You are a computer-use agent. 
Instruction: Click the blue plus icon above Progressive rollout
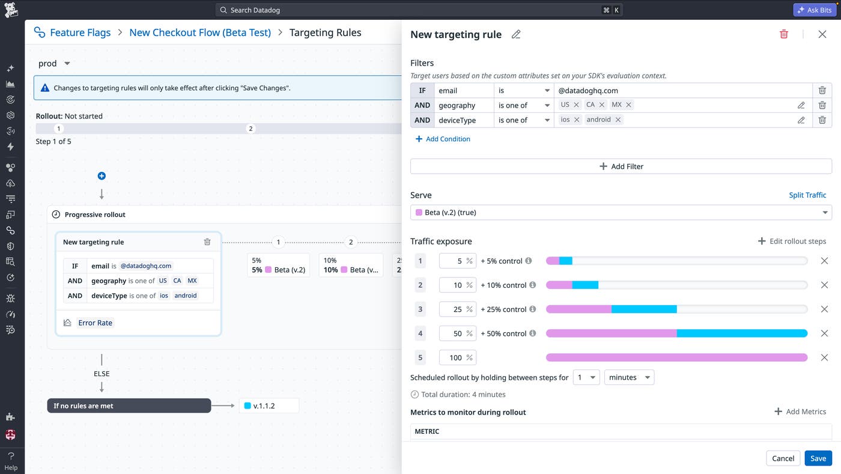tap(102, 176)
